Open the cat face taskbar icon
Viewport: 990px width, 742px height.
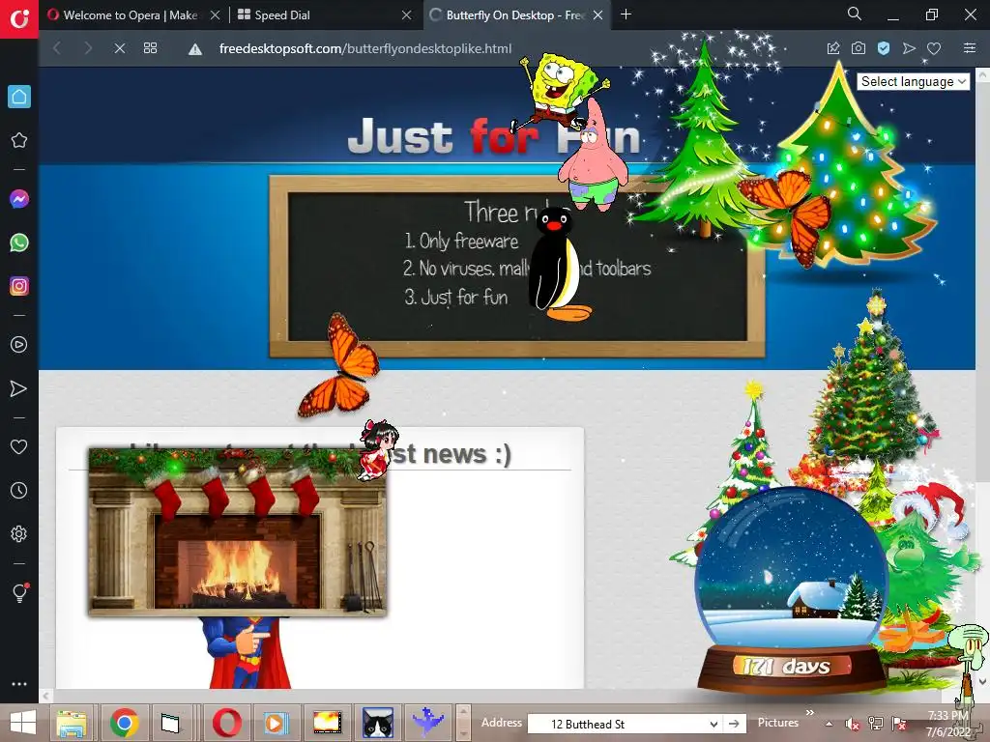tap(378, 723)
